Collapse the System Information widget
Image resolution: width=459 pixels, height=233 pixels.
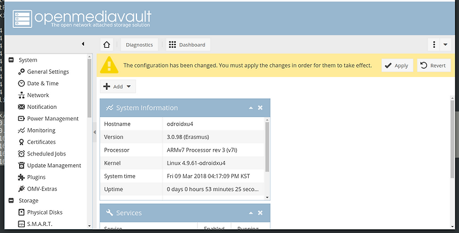point(251,108)
